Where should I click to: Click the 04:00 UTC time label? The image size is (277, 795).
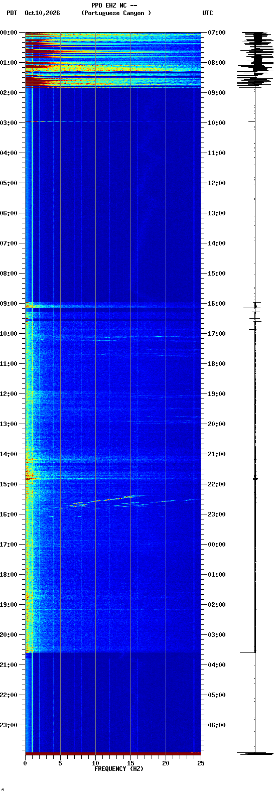[217, 665]
